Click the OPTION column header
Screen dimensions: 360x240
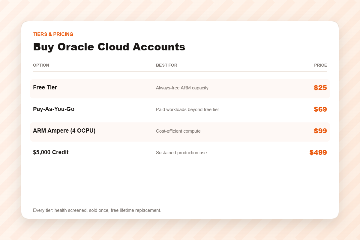pos(41,65)
